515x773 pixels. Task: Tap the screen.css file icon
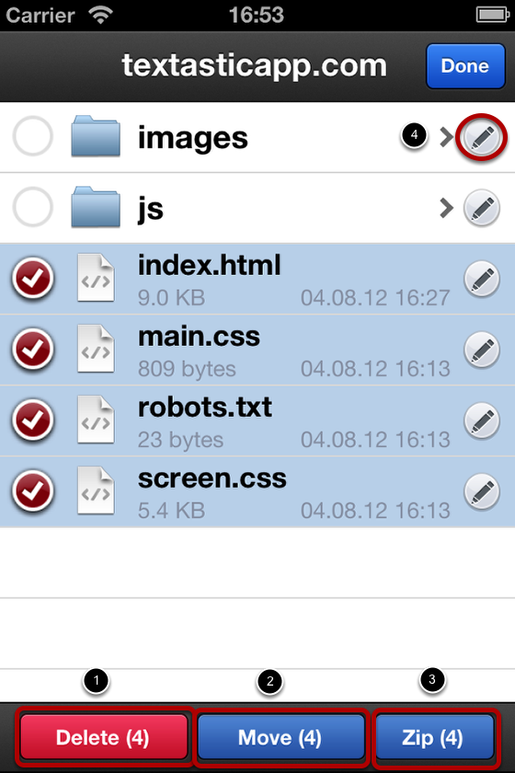click(96, 491)
